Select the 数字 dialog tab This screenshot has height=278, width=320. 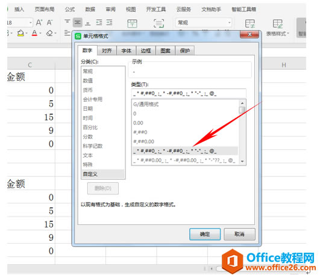pos(87,51)
